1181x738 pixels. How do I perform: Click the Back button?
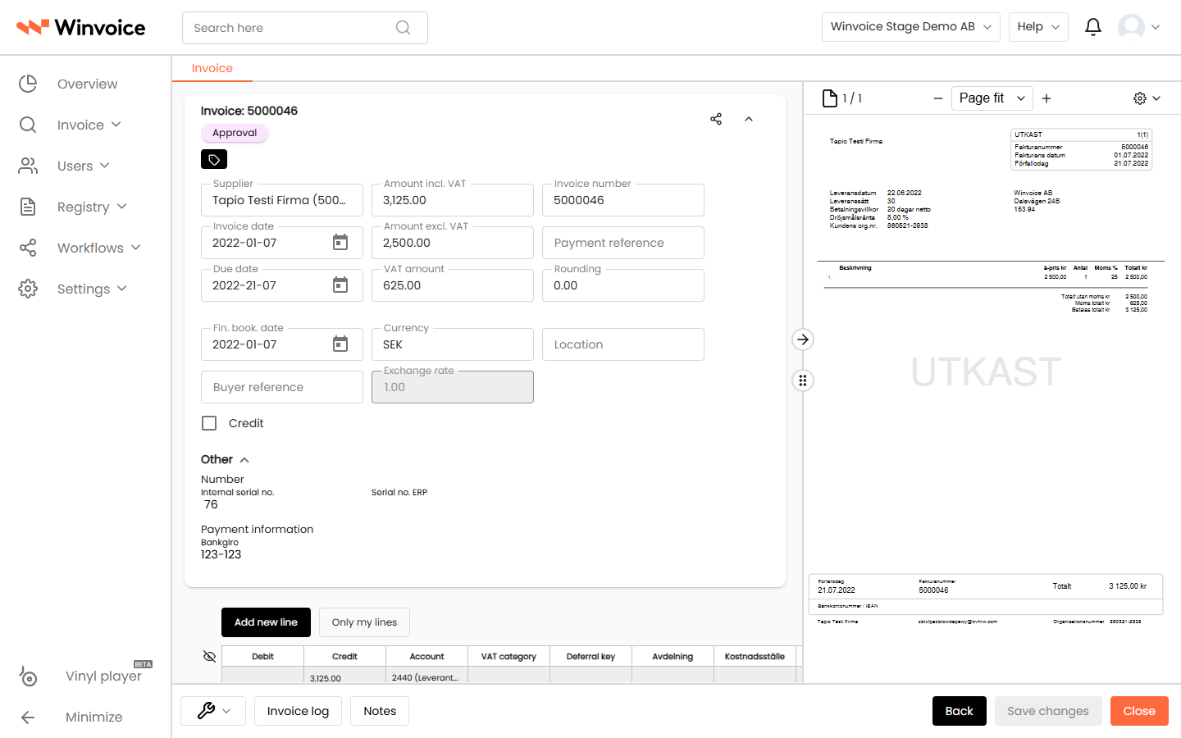coord(959,711)
